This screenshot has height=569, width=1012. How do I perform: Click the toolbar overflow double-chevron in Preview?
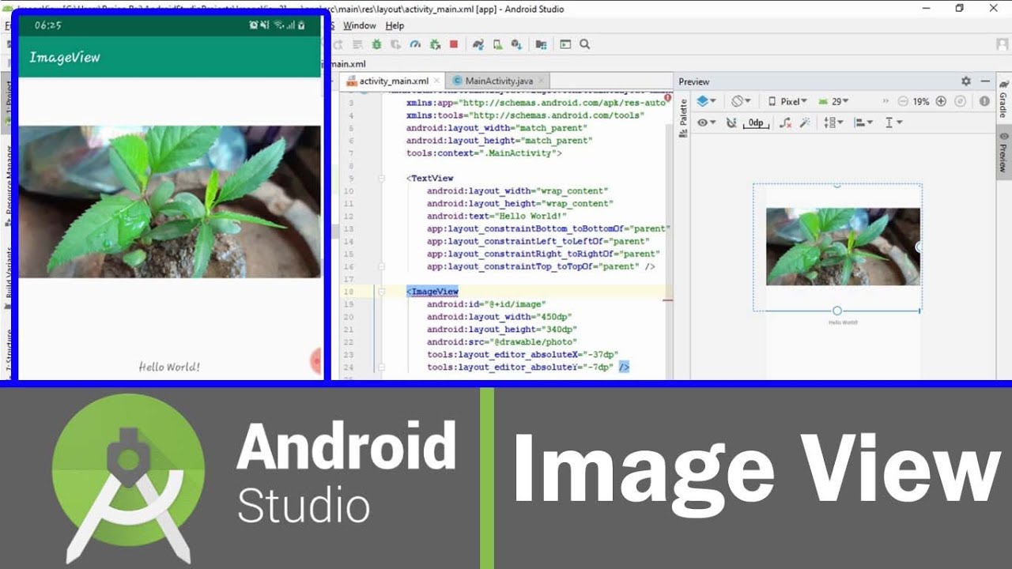(x=885, y=101)
